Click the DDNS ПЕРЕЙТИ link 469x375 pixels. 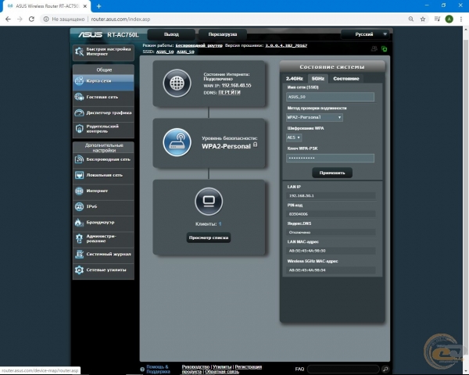[x=229, y=91]
